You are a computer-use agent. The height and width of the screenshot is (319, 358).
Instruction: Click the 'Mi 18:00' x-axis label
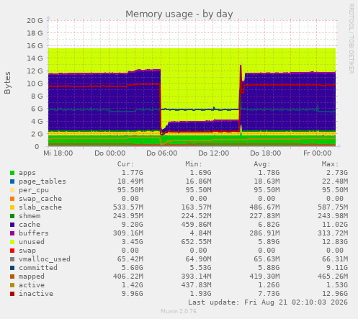click(58, 153)
